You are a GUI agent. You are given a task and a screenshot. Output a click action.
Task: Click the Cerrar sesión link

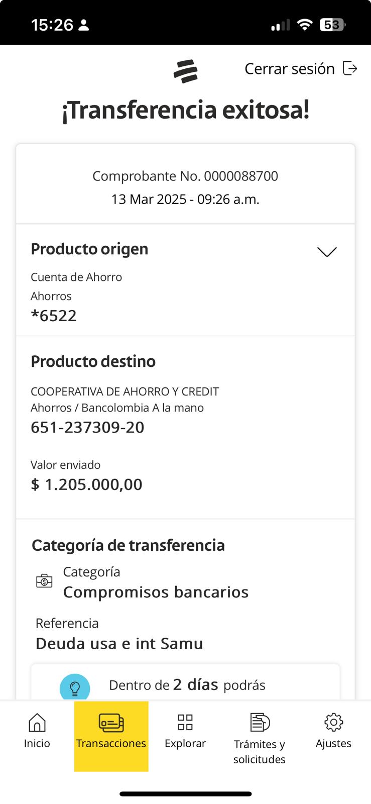[x=289, y=69]
